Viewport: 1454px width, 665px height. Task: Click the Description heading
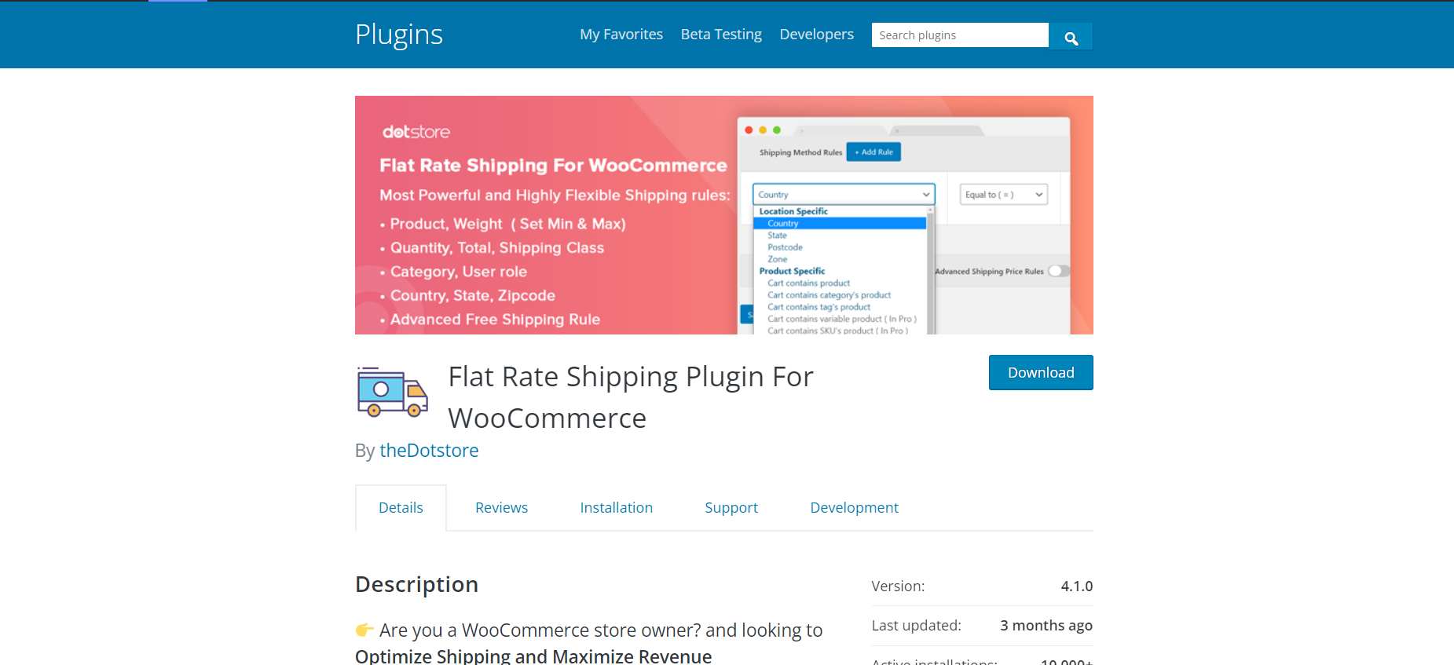pos(416,584)
